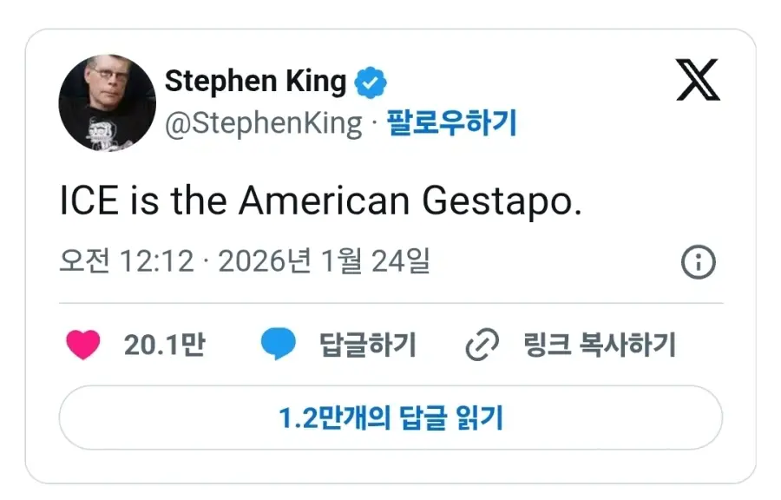Click the 20.1만 like count
Image resolution: width=781 pixels, height=500 pixels.
click(164, 345)
